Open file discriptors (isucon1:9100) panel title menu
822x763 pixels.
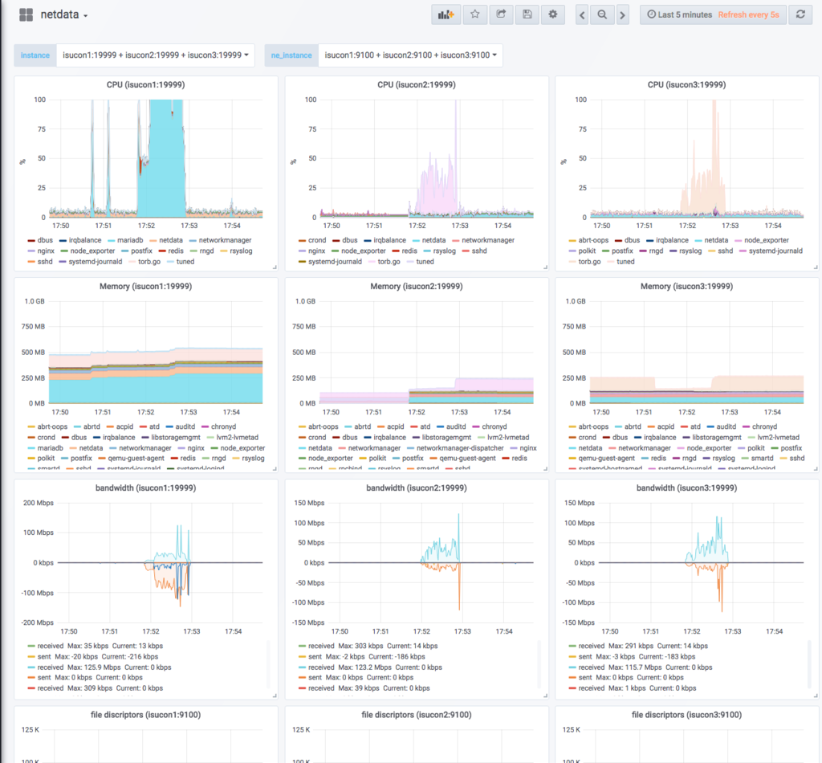(146, 715)
